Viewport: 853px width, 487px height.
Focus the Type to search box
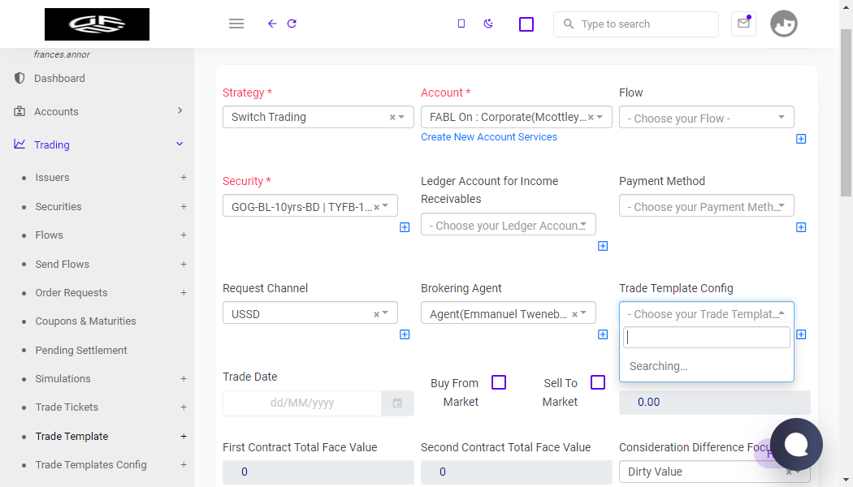635,24
